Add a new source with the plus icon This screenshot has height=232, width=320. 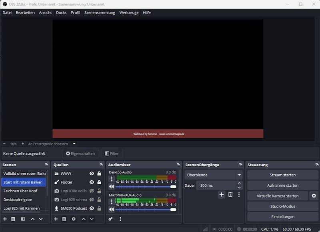pos(55,219)
